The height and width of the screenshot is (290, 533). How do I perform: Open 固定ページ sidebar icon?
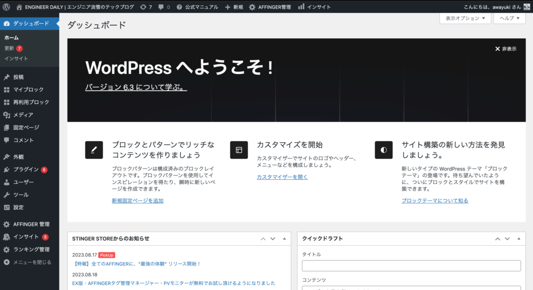[6, 127]
